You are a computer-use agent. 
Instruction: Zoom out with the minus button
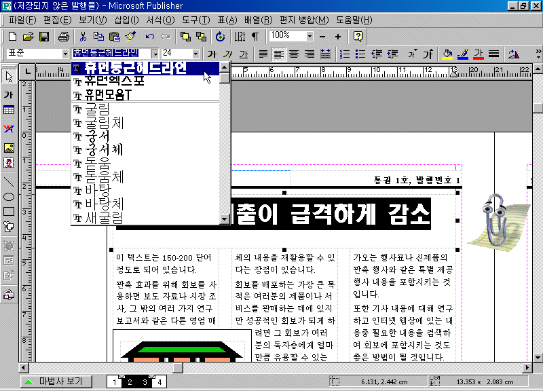[x=322, y=37]
